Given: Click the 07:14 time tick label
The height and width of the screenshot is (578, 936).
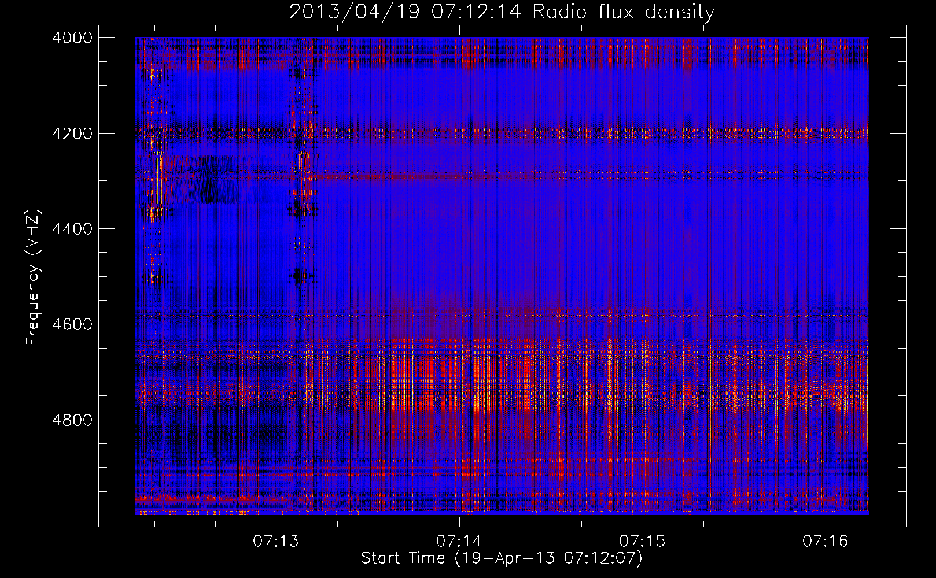Looking at the screenshot, I should tap(459, 541).
